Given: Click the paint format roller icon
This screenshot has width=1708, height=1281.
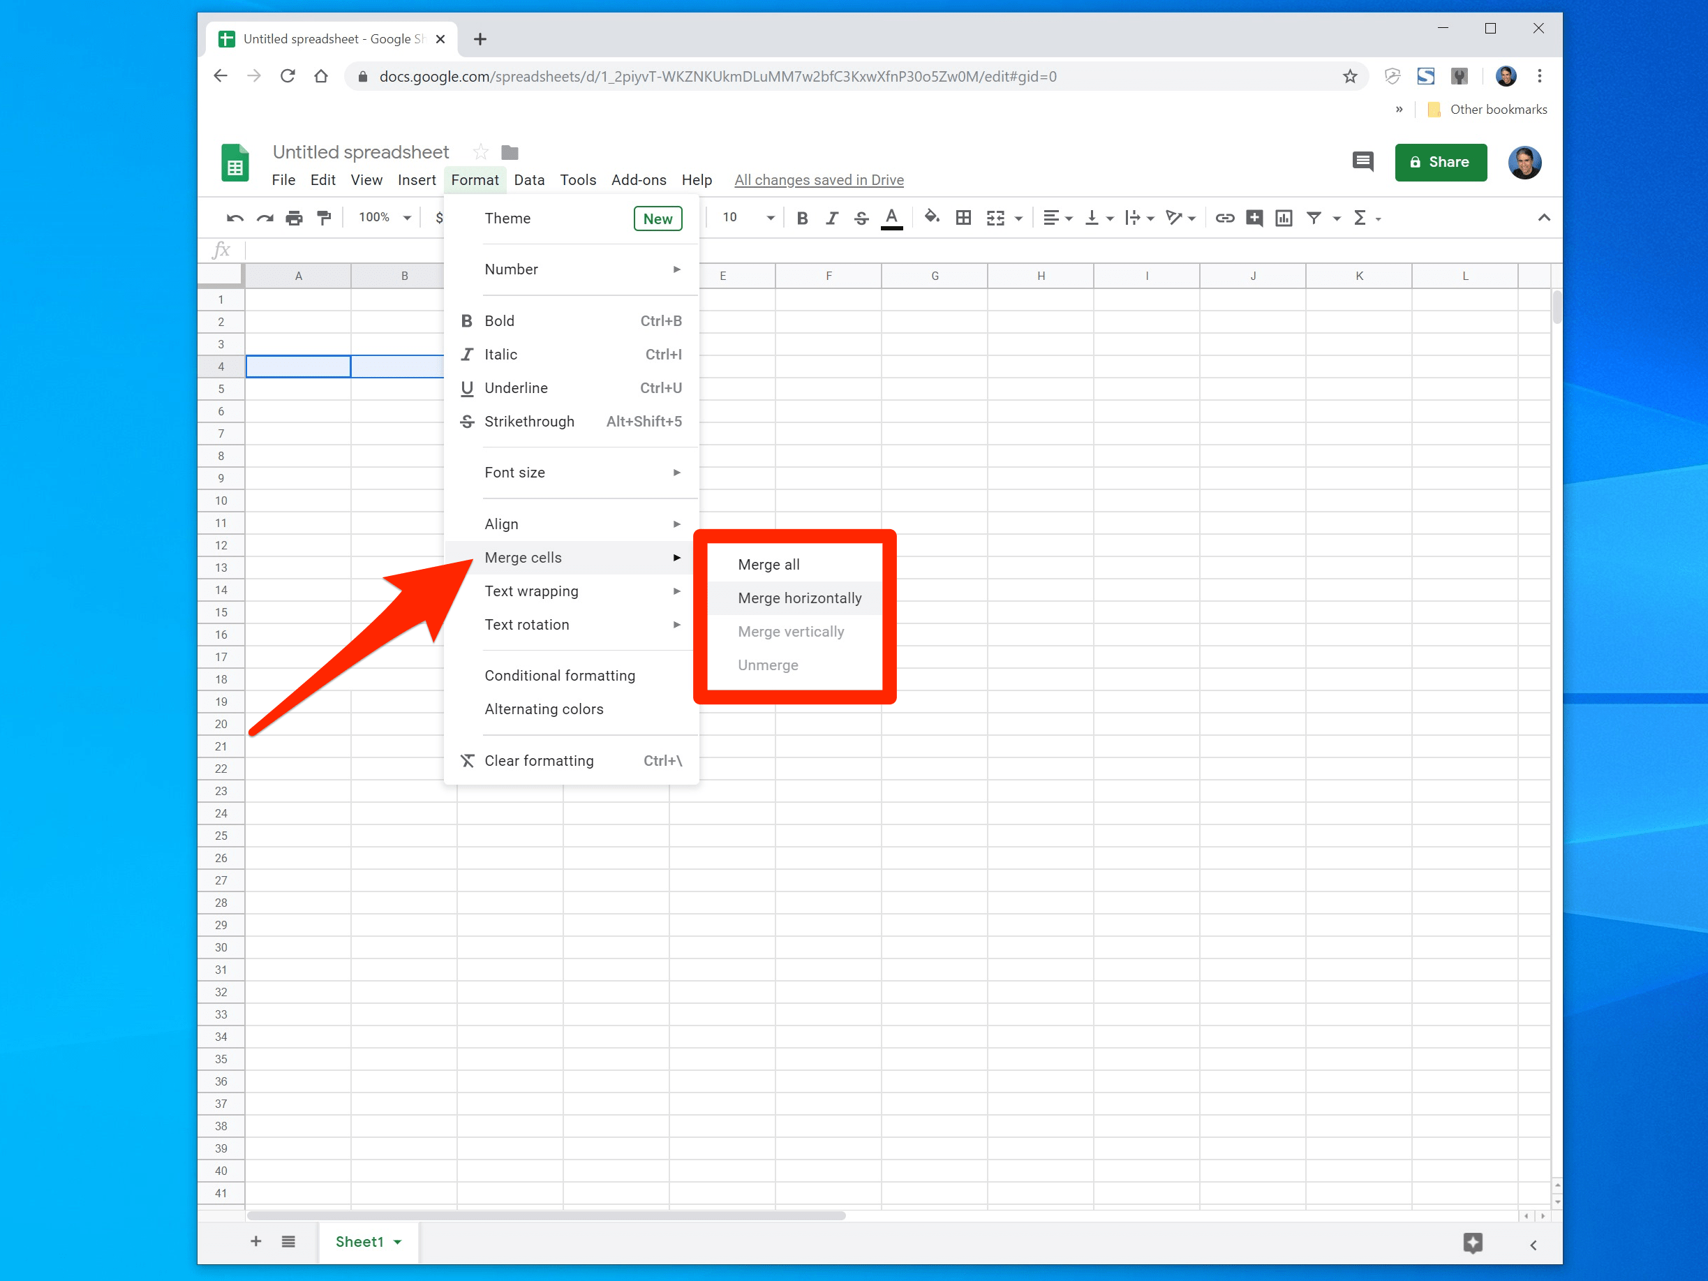Looking at the screenshot, I should pos(325,219).
